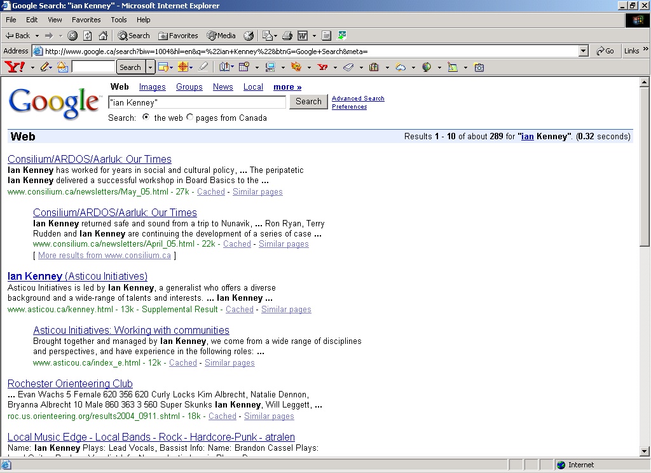Go to the Home page icon
This screenshot has width=651, height=473.
point(103,36)
